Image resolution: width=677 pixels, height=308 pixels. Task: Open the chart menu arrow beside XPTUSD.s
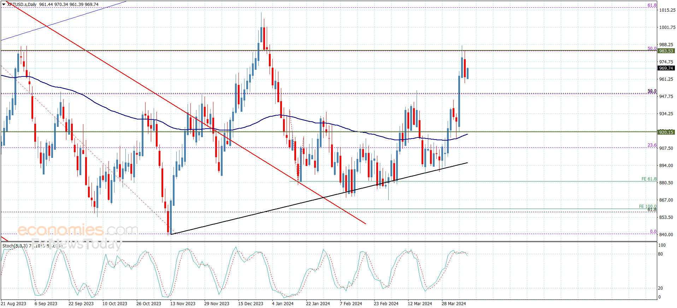[x=4, y=5]
